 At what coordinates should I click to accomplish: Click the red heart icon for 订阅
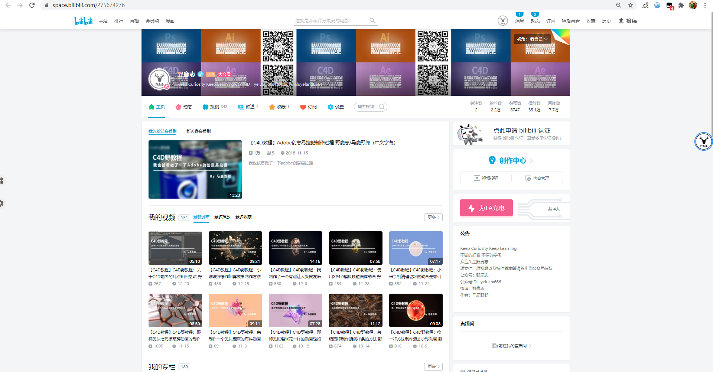(303, 107)
